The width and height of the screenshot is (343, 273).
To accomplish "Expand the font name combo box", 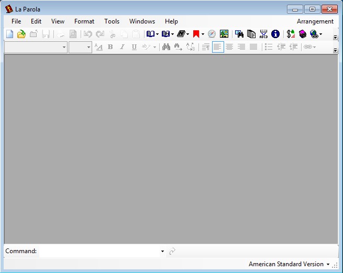I will [64, 47].
